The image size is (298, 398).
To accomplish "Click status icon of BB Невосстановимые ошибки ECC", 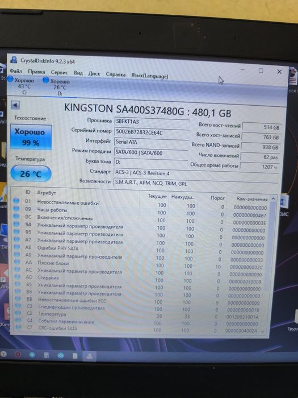I will click(x=18, y=298).
